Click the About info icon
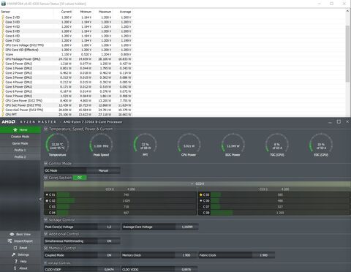The width and height of the screenshot is (351, 272). [15, 268]
